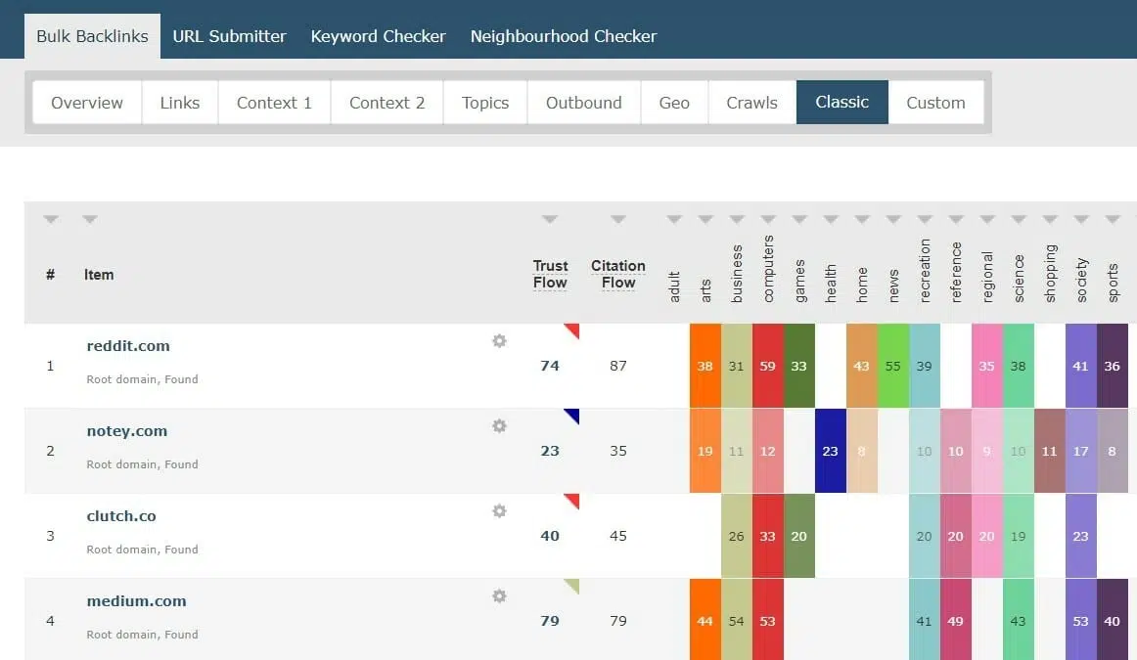Click reddit.com news cell showing 55
The width and height of the screenshot is (1137, 660).
pos(892,366)
